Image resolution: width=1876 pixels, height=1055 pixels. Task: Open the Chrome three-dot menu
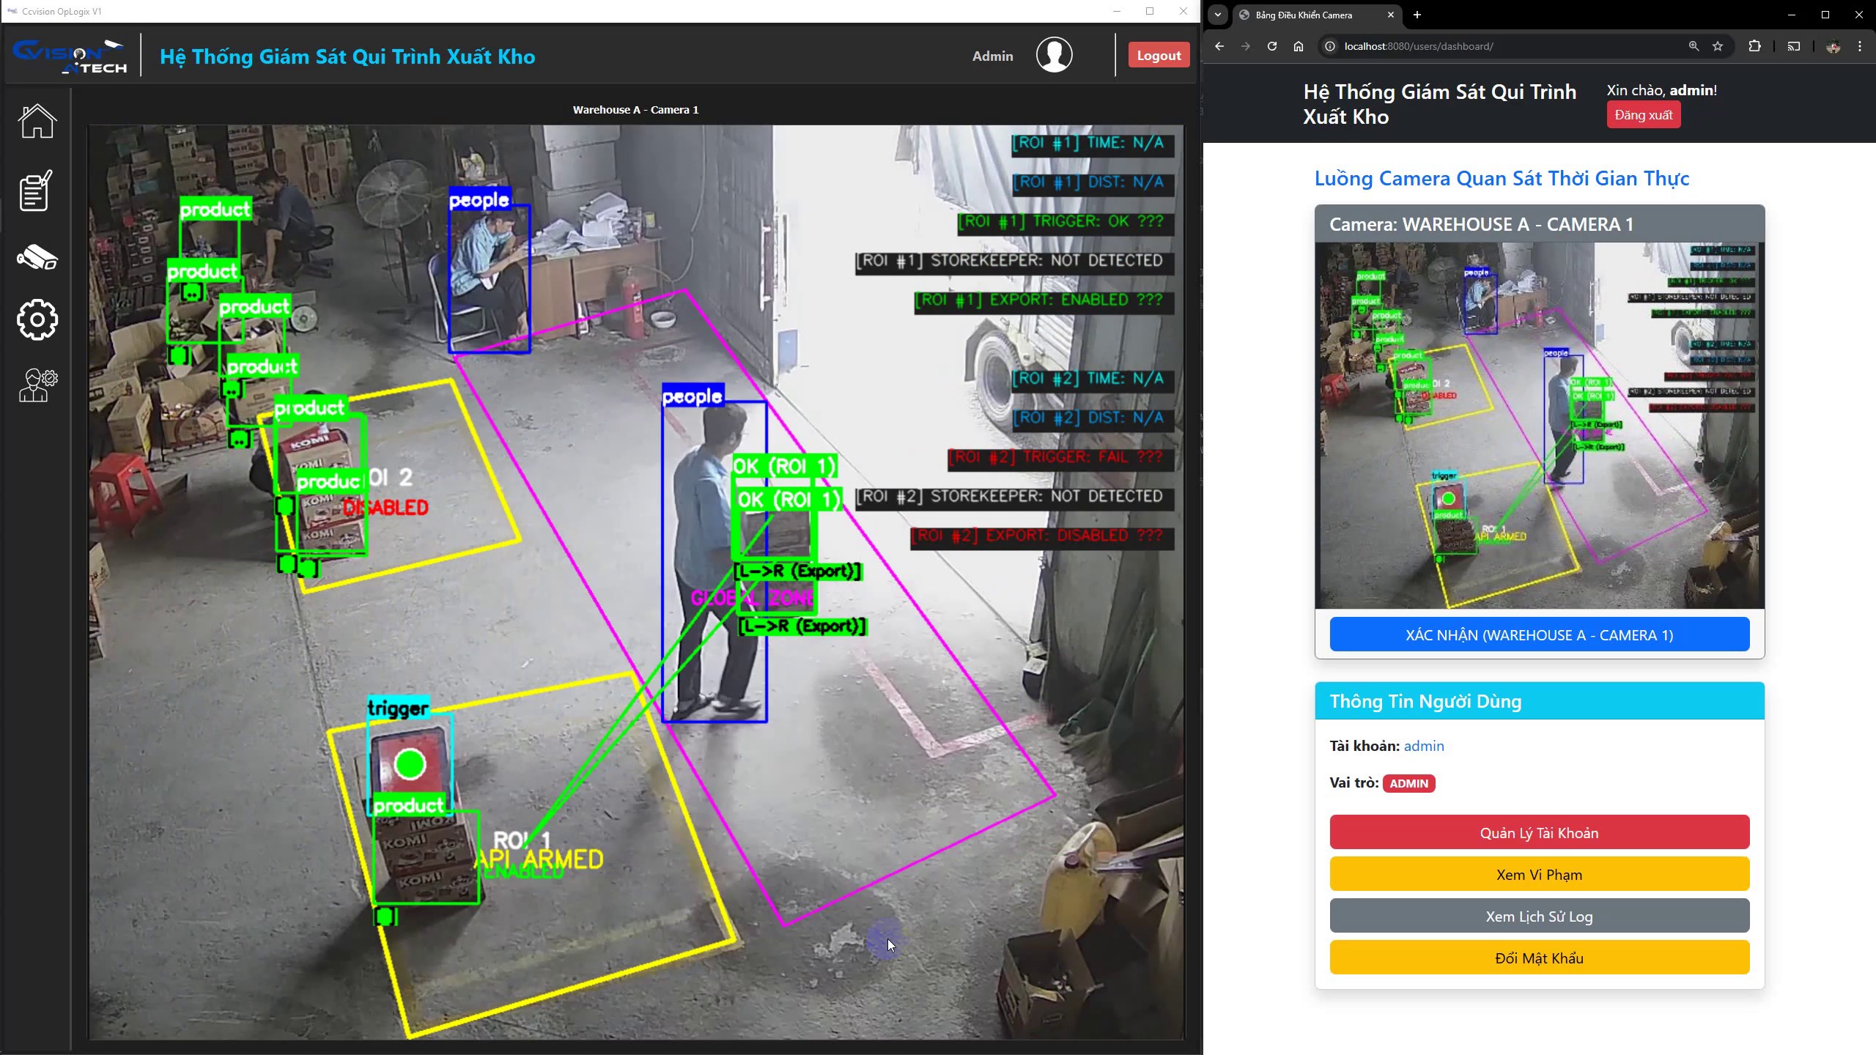[x=1860, y=46]
